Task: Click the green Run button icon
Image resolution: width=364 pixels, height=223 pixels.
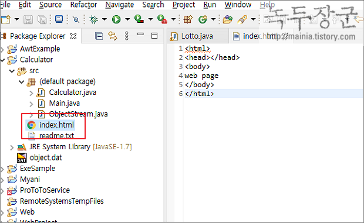Action: click(116, 19)
